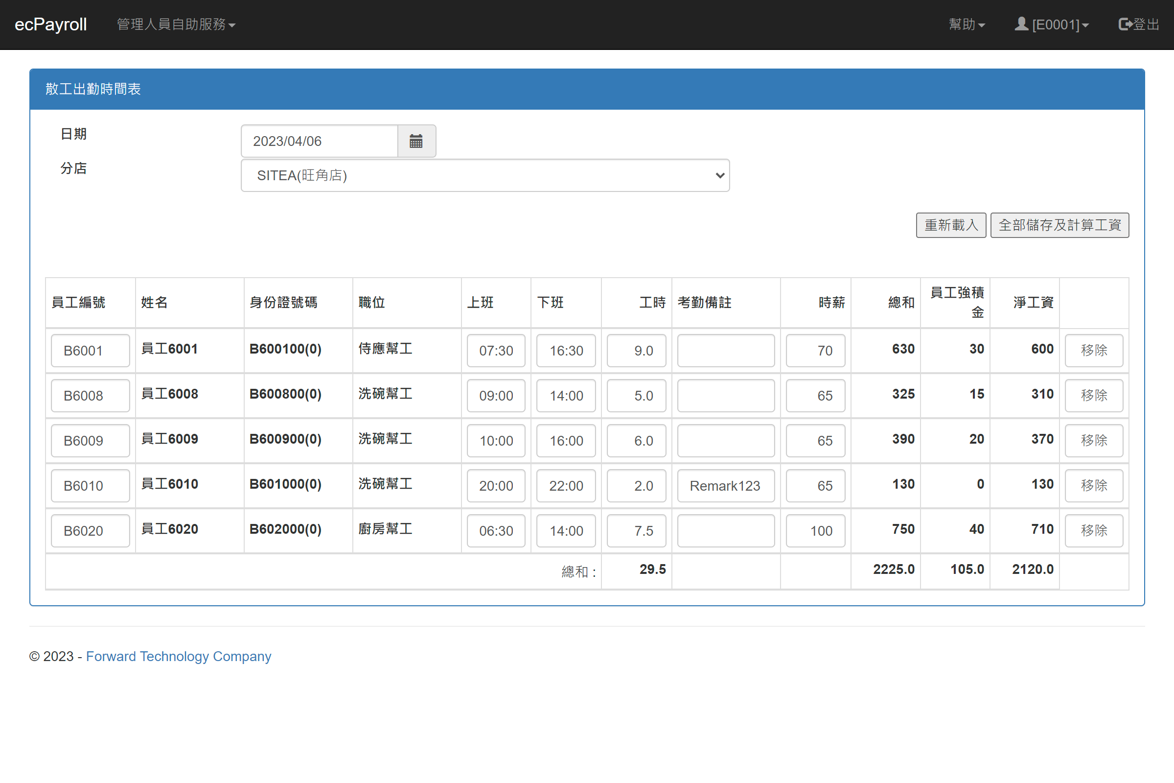Go to the ecPayroll home brand link
This screenshot has width=1174, height=783.
point(51,24)
